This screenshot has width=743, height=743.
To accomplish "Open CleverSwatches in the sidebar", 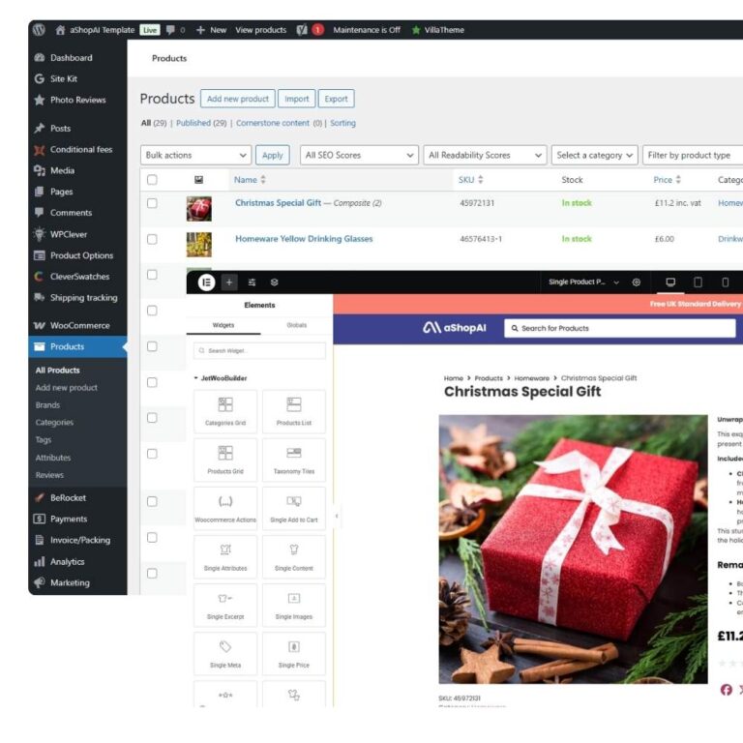I will [x=79, y=277].
